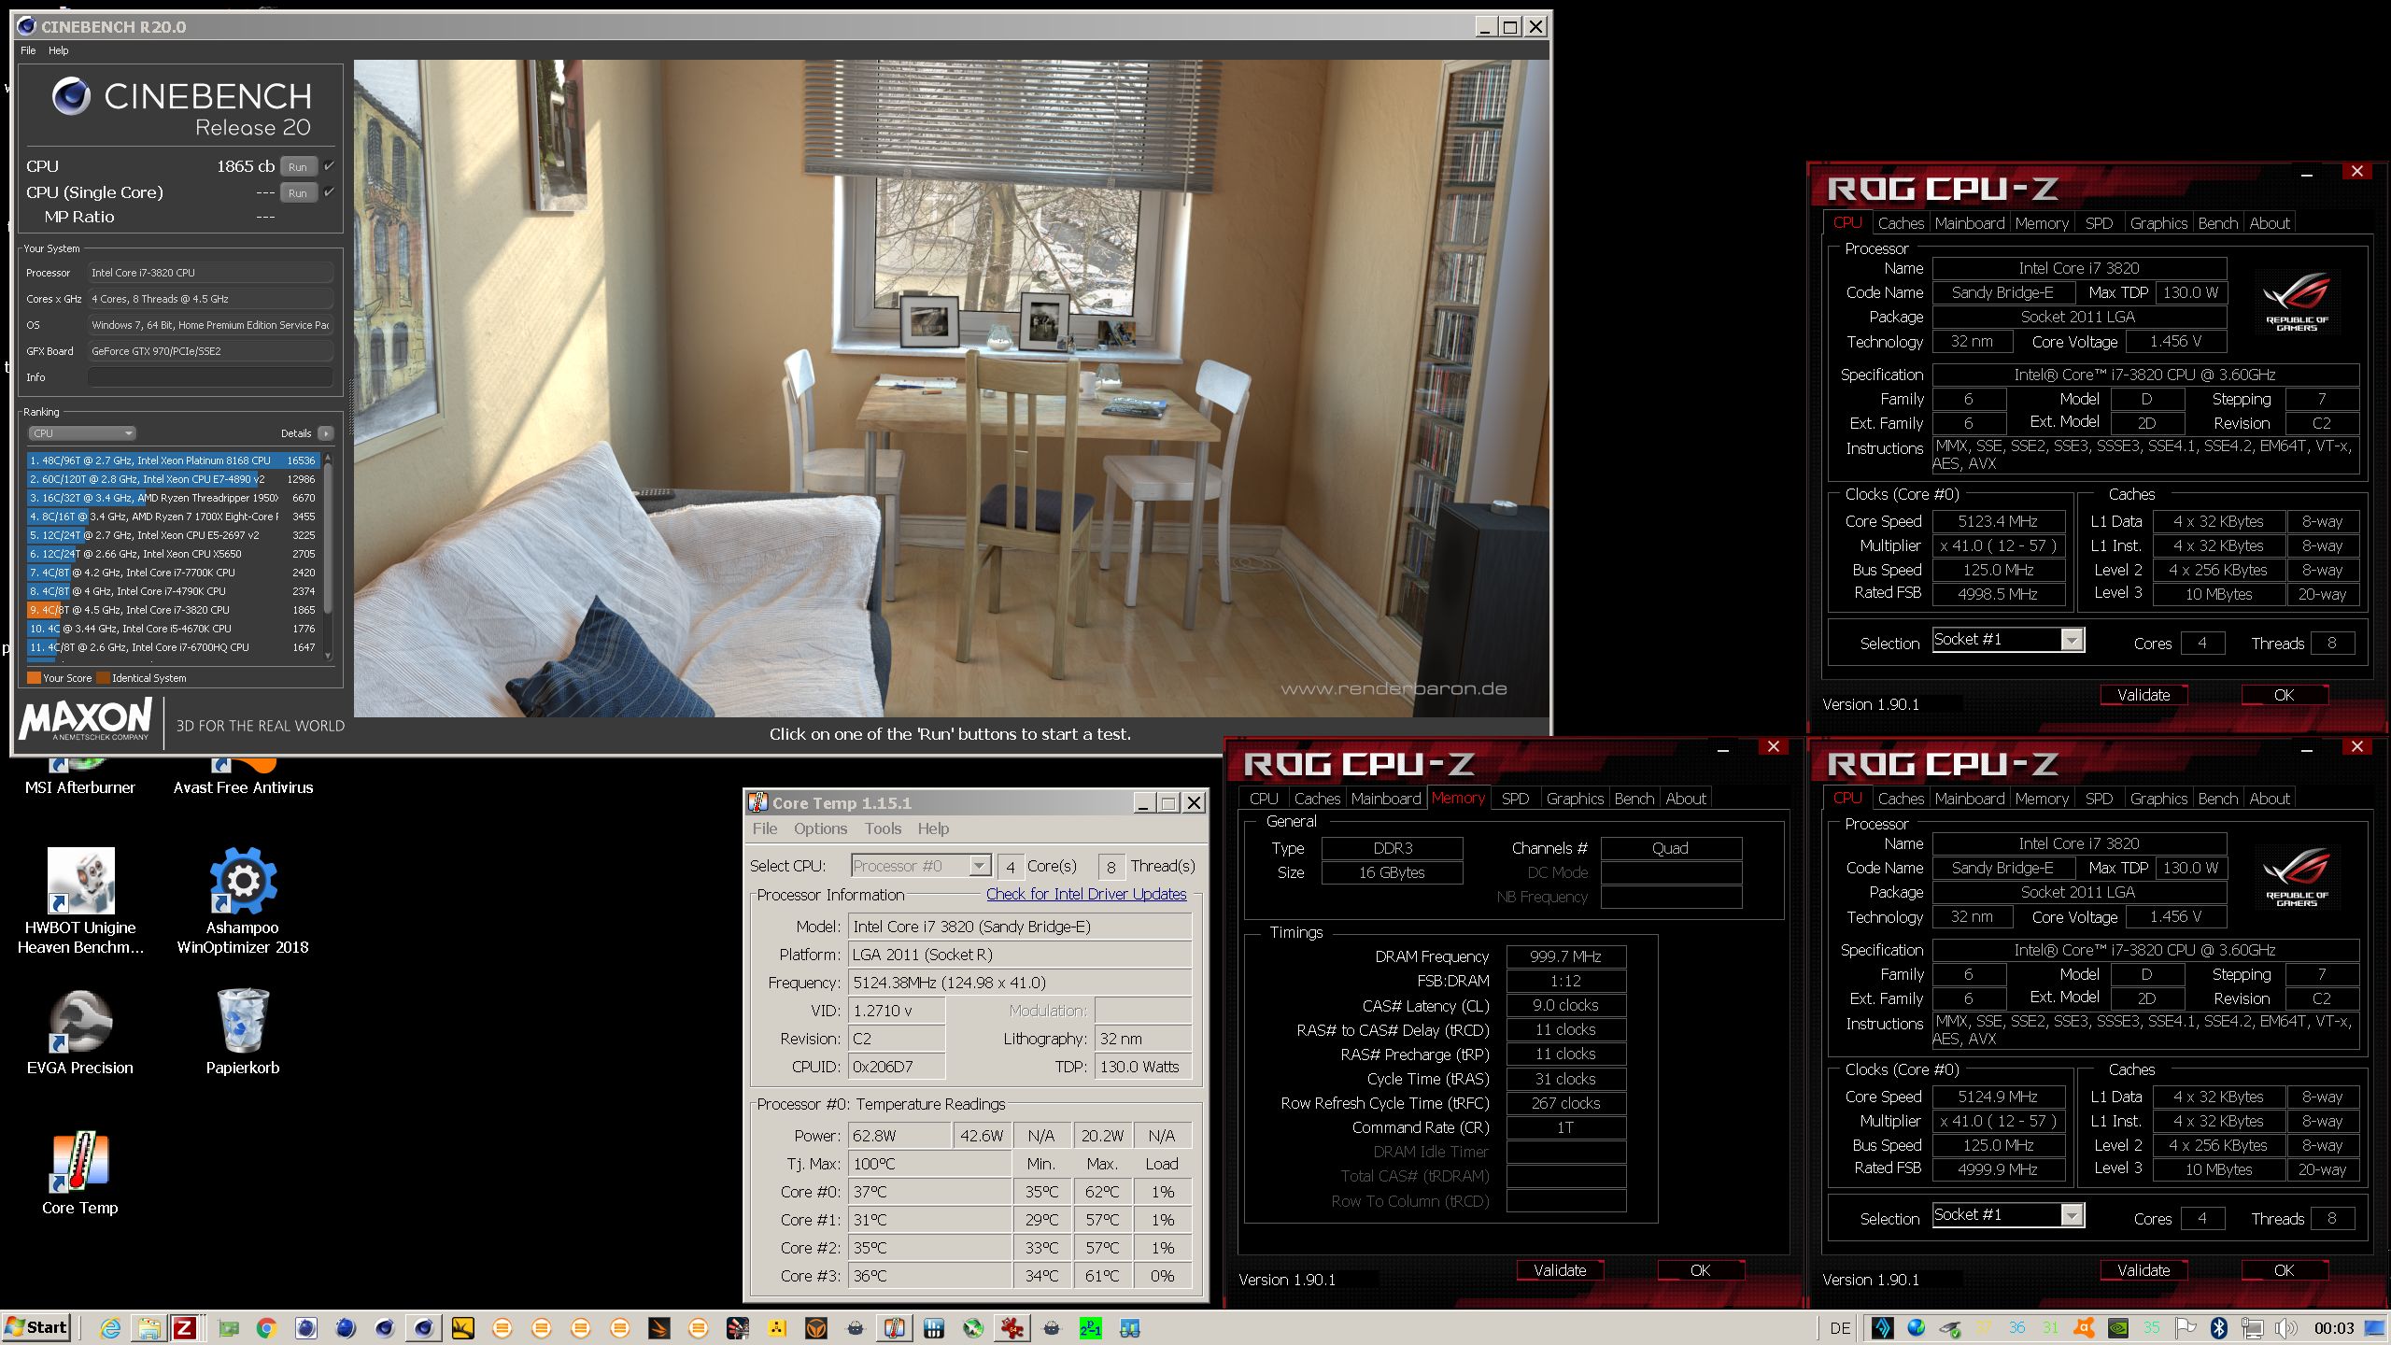2391x1345 pixels.
Task: Open the network connection tray icon
Action: tap(2252, 1328)
